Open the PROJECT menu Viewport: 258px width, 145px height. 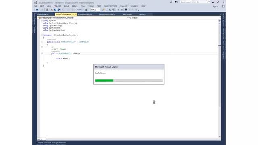[x=57, y=6]
